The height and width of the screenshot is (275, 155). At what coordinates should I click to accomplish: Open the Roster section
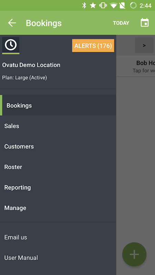click(x=58, y=167)
